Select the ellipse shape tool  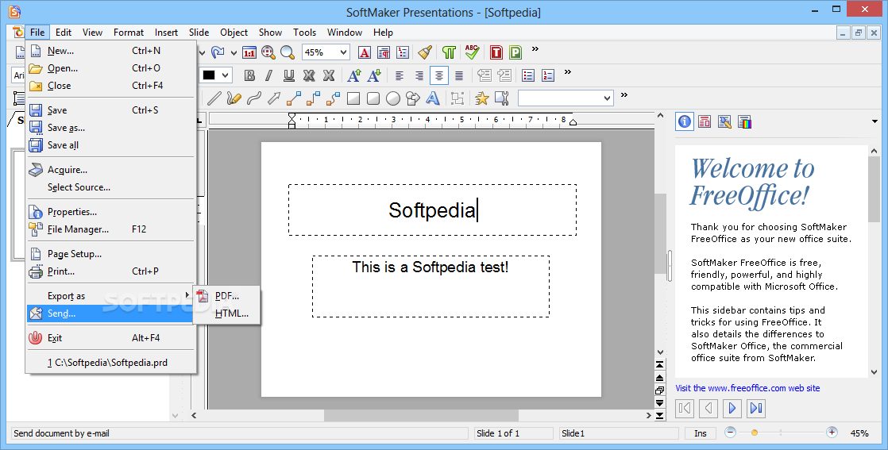point(393,98)
